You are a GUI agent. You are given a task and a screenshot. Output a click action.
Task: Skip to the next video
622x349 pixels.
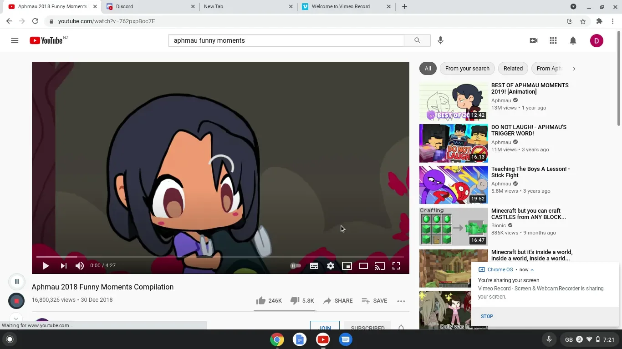click(63, 266)
